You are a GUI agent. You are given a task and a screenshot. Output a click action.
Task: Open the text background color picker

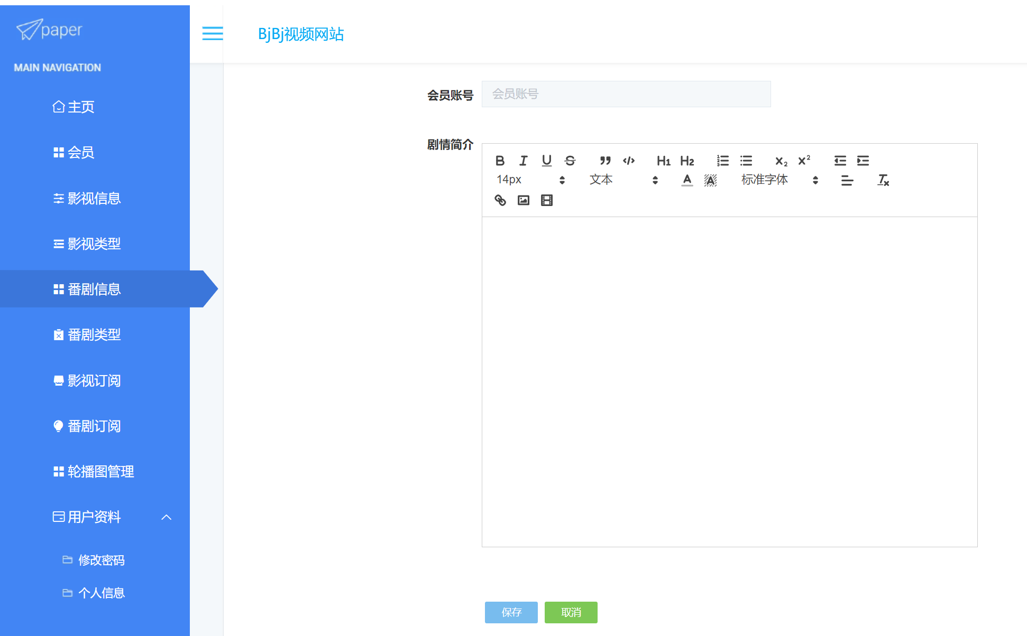point(710,180)
